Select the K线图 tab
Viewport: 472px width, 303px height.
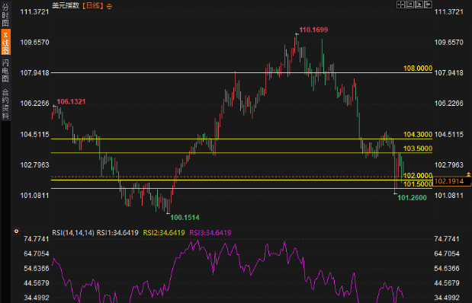5,42
